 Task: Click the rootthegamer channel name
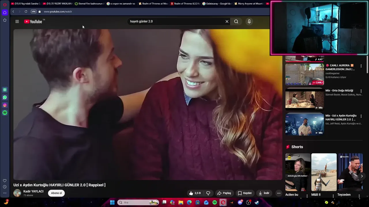(332, 74)
